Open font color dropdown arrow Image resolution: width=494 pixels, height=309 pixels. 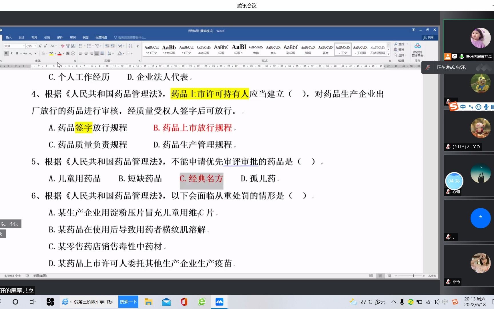click(63, 54)
